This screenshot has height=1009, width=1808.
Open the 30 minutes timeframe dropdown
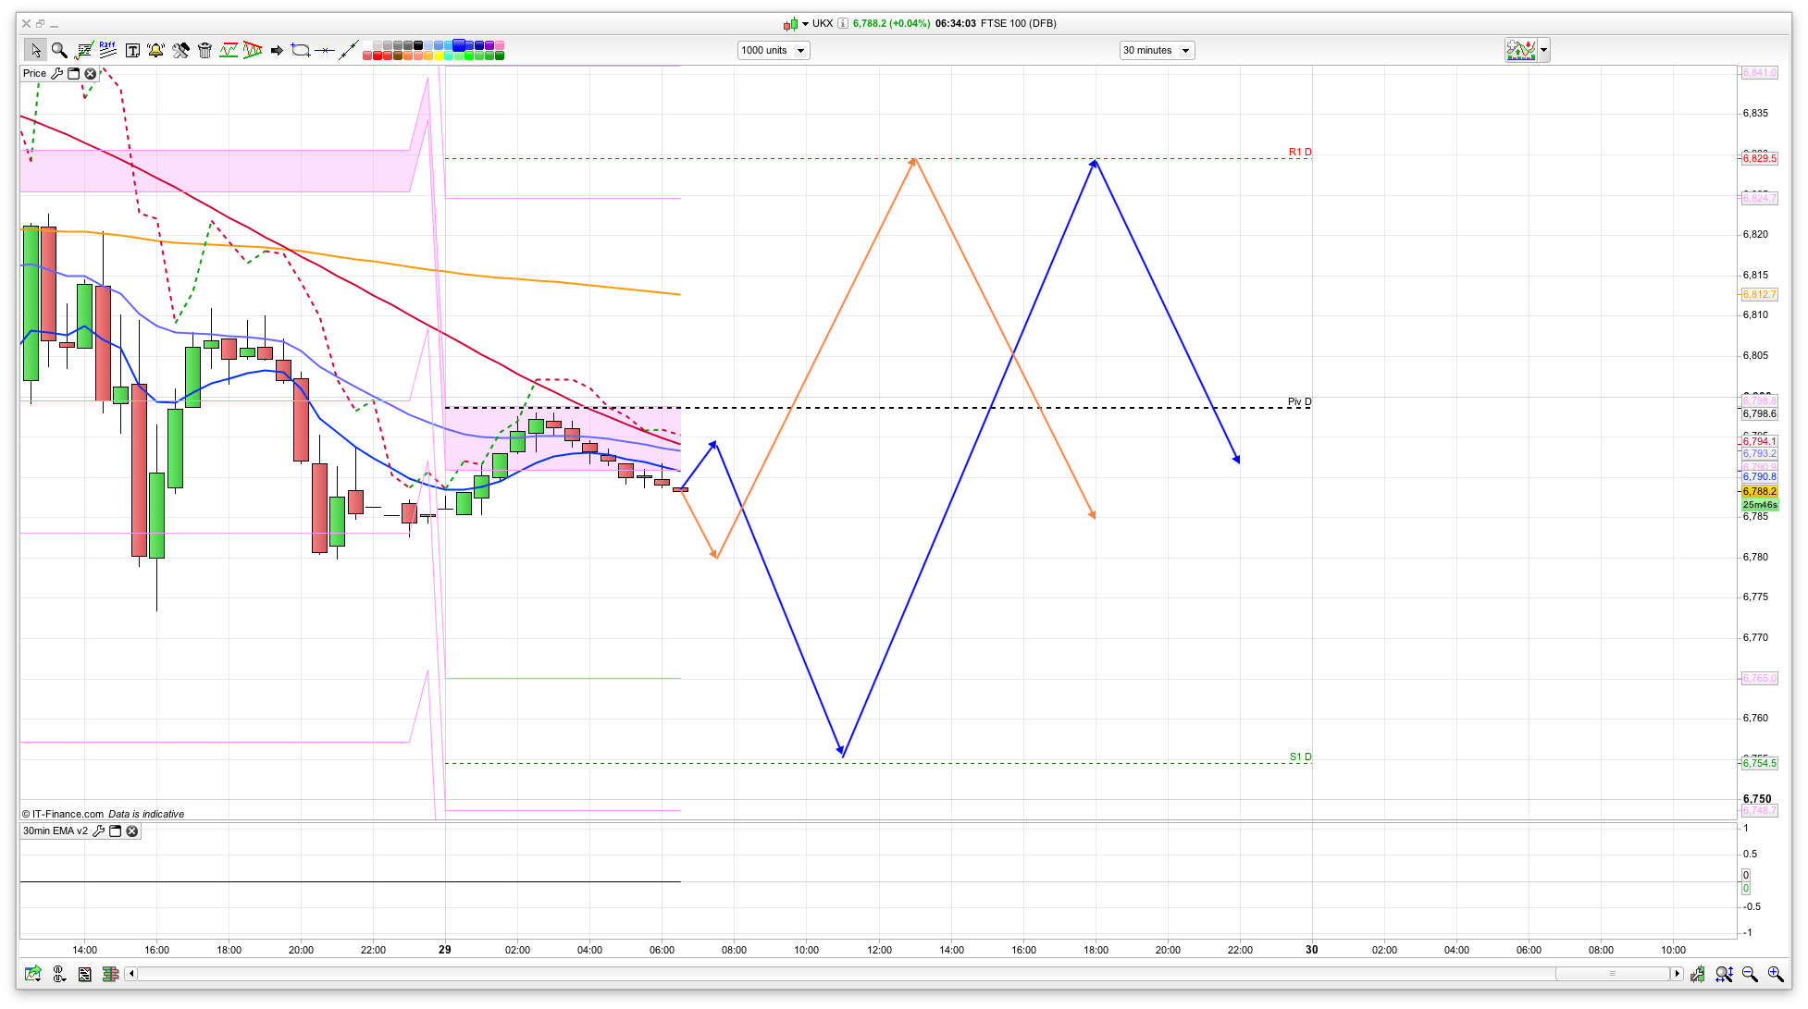(1157, 50)
